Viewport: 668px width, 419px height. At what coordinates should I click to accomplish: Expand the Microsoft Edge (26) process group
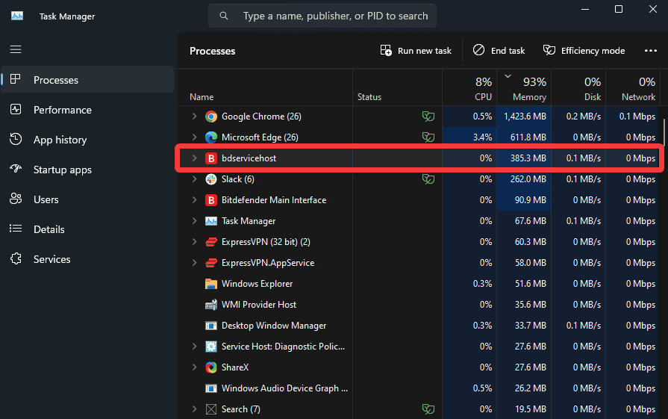click(x=194, y=137)
